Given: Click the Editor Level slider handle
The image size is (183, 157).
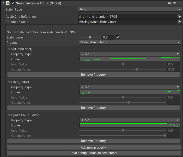Looking at the screenshot, I should click(x=90, y=37).
